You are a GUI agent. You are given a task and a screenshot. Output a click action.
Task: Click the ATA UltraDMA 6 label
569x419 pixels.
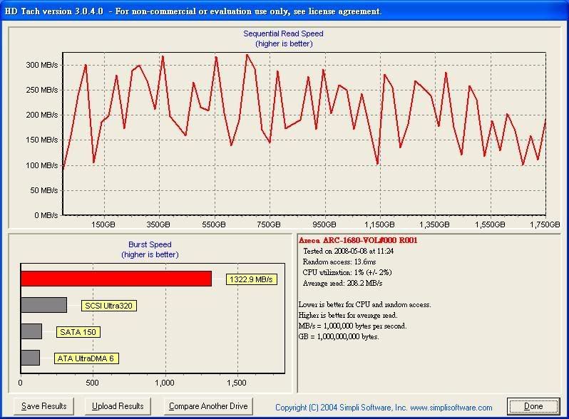click(x=86, y=358)
